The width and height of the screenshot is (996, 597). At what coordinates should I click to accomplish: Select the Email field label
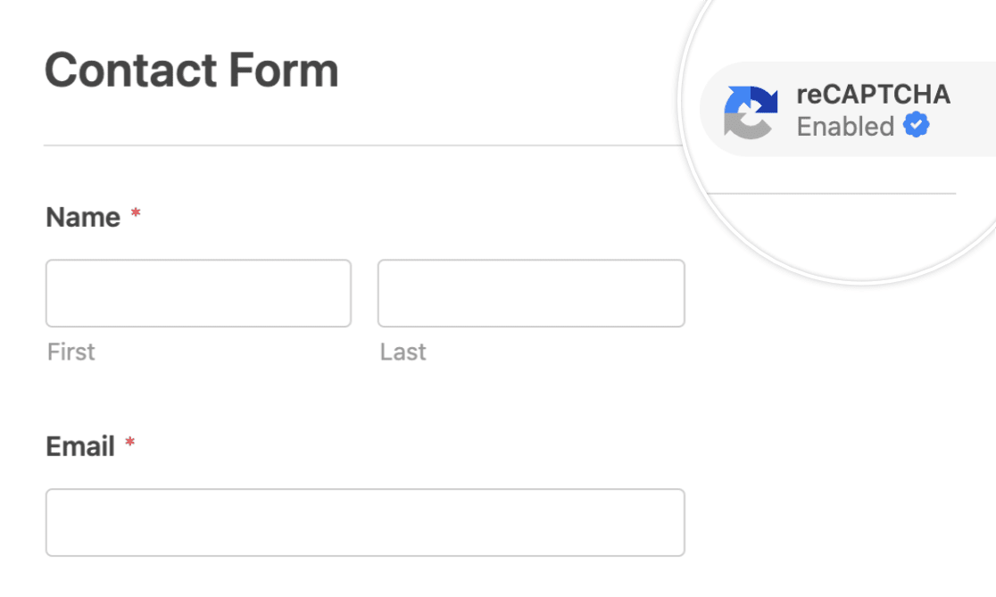point(80,446)
